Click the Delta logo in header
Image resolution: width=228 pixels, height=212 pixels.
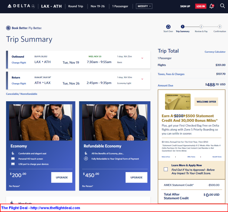pos(21,6)
